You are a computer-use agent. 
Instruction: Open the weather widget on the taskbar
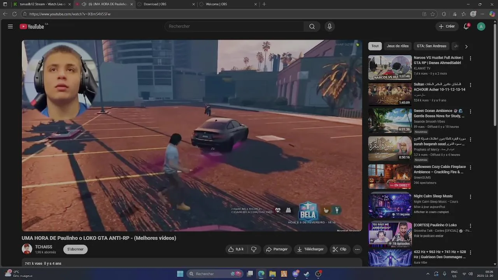tap(19, 274)
